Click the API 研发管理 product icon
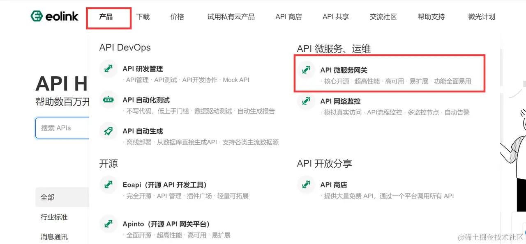 pos(108,69)
